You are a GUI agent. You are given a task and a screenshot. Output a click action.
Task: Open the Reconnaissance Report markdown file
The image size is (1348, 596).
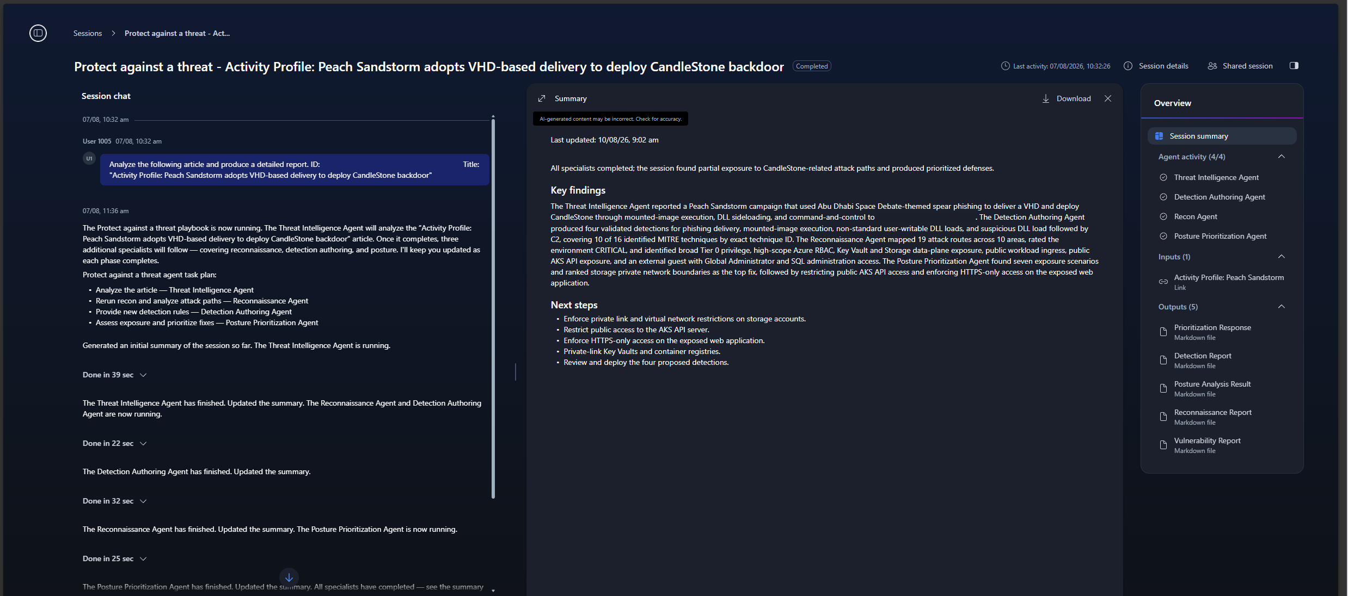click(1213, 417)
